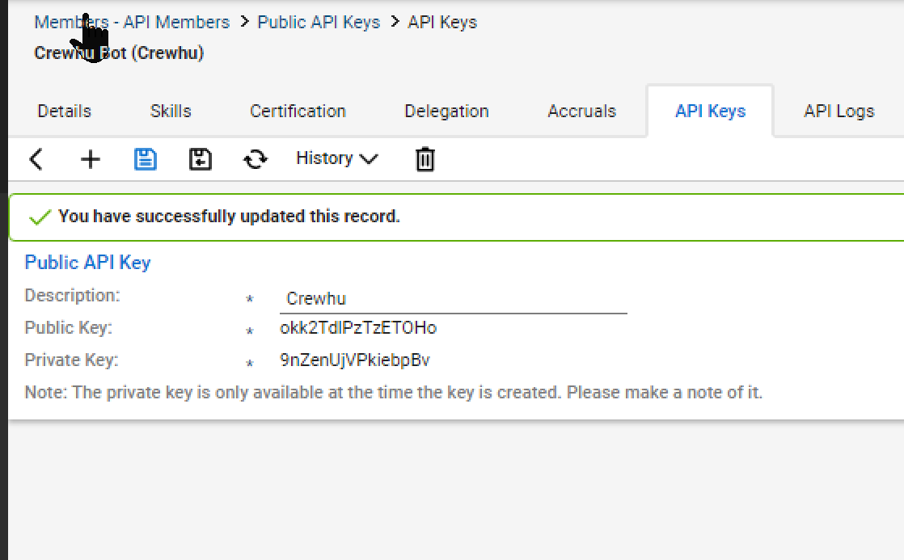Expand the History chevron arrow
The width and height of the screenshot is (904, 560).
pyautogui.click(x=369, y=158)
